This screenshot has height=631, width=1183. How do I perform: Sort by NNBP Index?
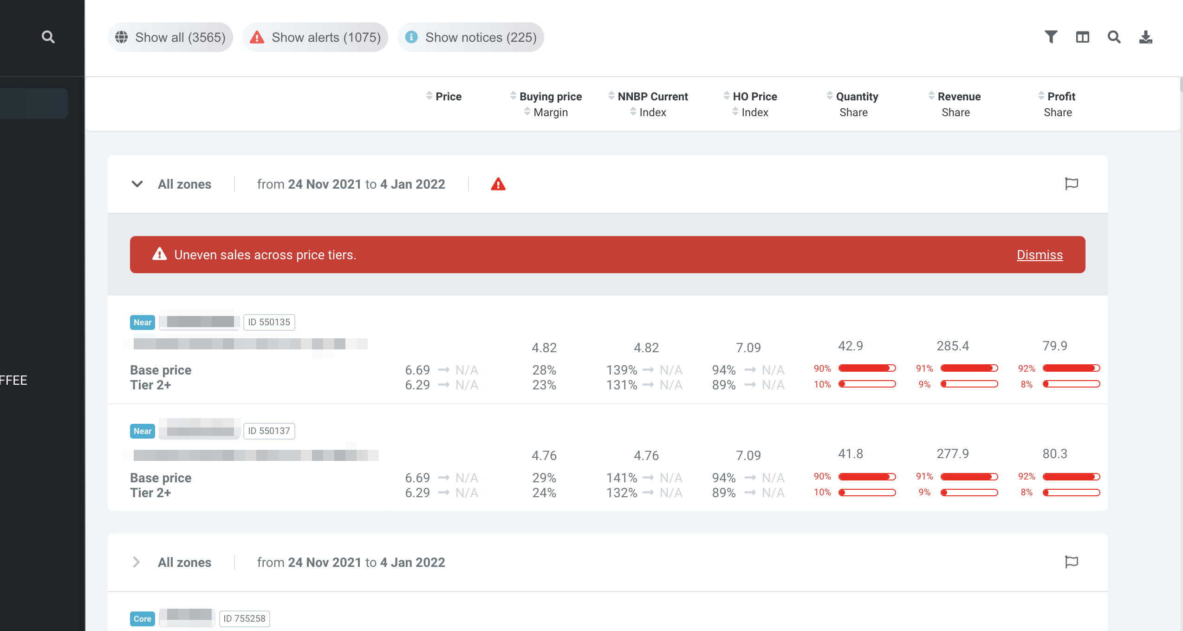point(648,112)
